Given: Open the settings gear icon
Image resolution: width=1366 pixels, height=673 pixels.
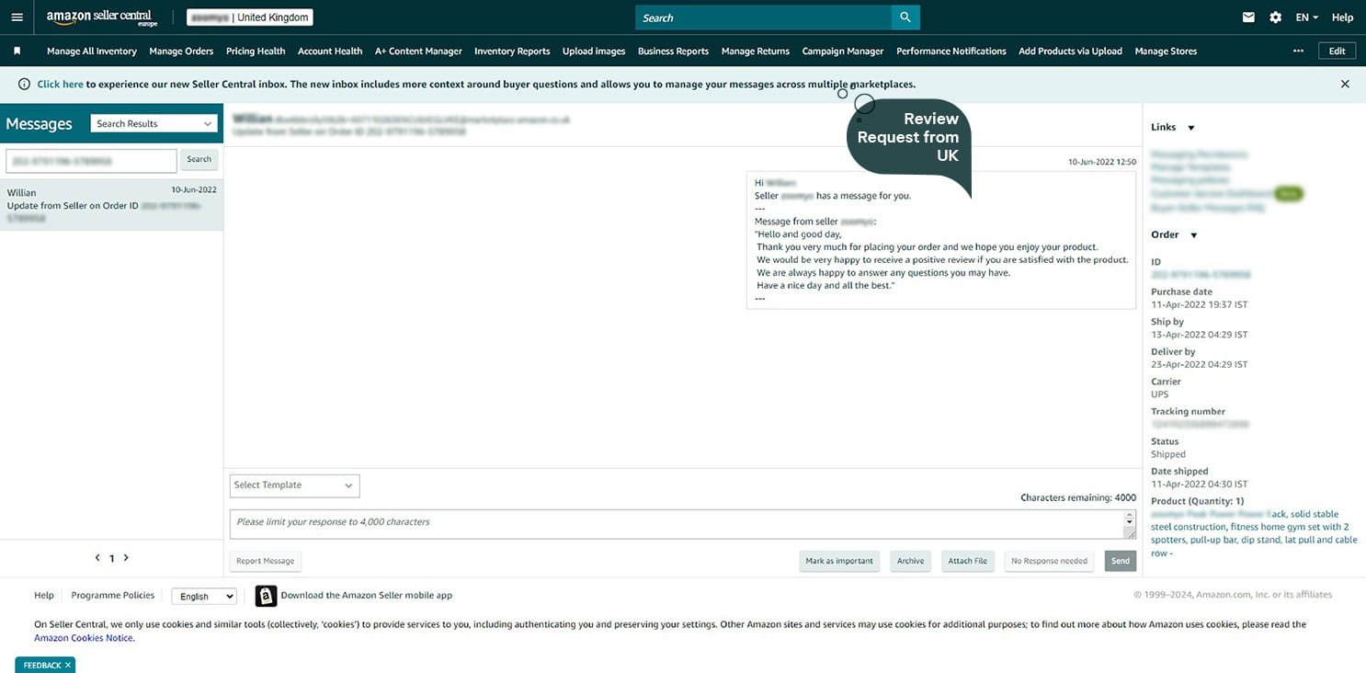Looking at the screenshot, I should [x=1275, y=17].
